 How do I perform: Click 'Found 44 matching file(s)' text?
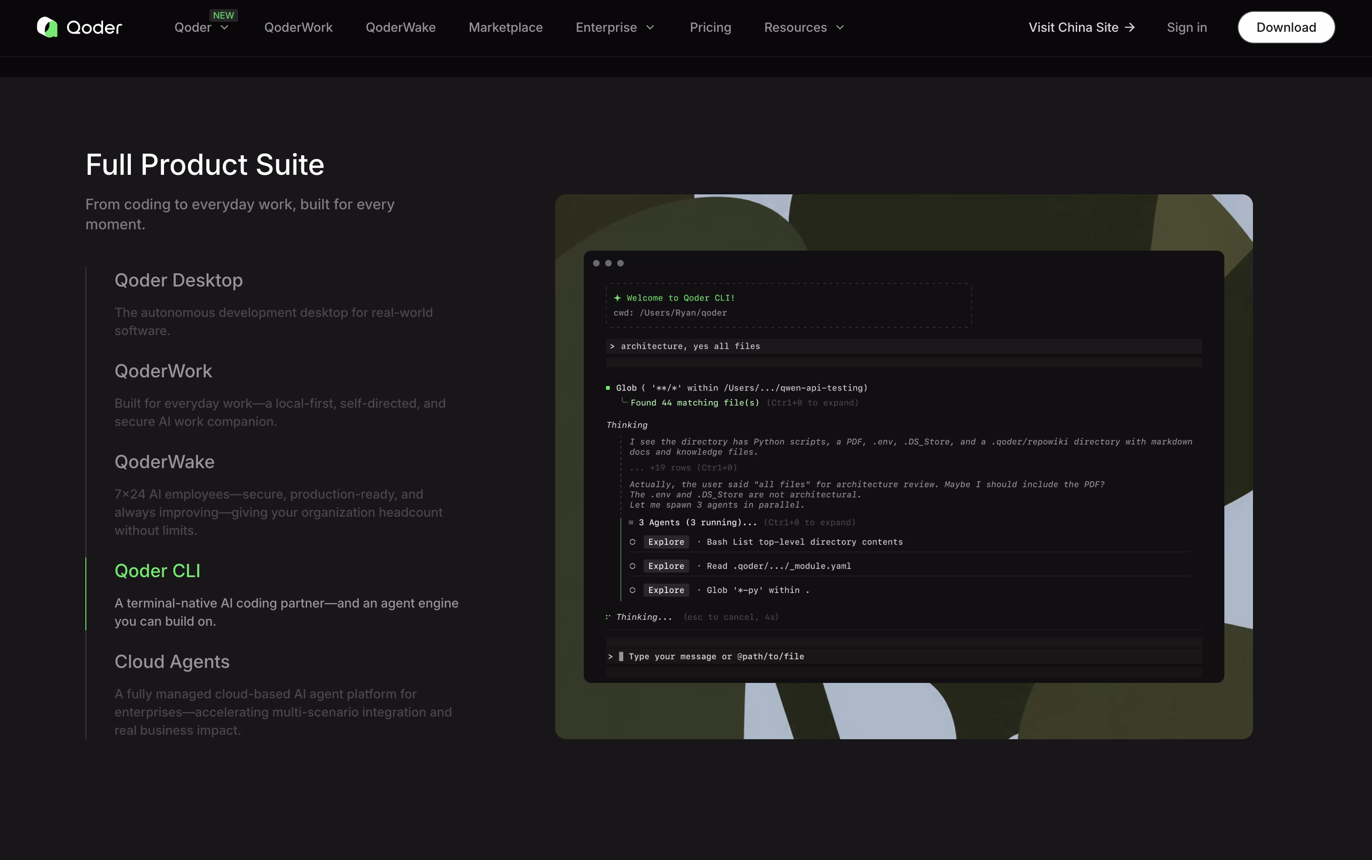click(x=695, y=403)
